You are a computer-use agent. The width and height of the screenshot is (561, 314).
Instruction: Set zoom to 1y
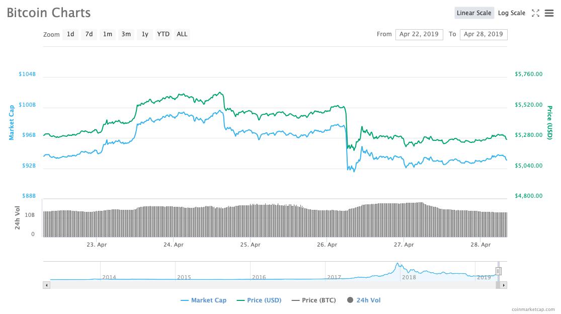[145, 34]
